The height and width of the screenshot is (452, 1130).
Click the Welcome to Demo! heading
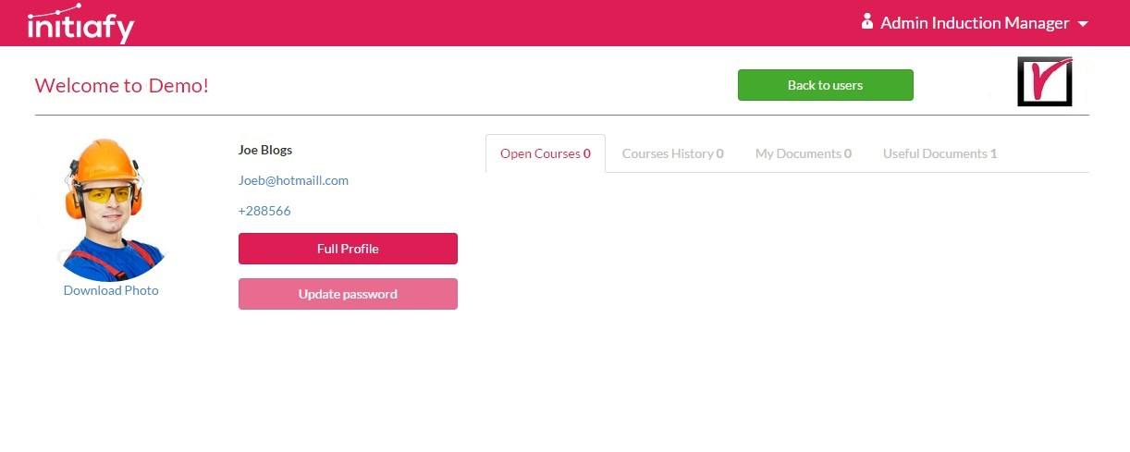click(x=122, y=86)
